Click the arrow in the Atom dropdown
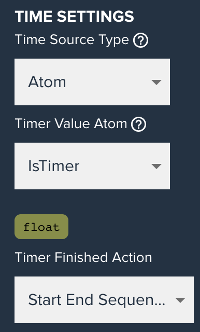The height and width of the screenshot is (332, 200). (x=156, y=82)
